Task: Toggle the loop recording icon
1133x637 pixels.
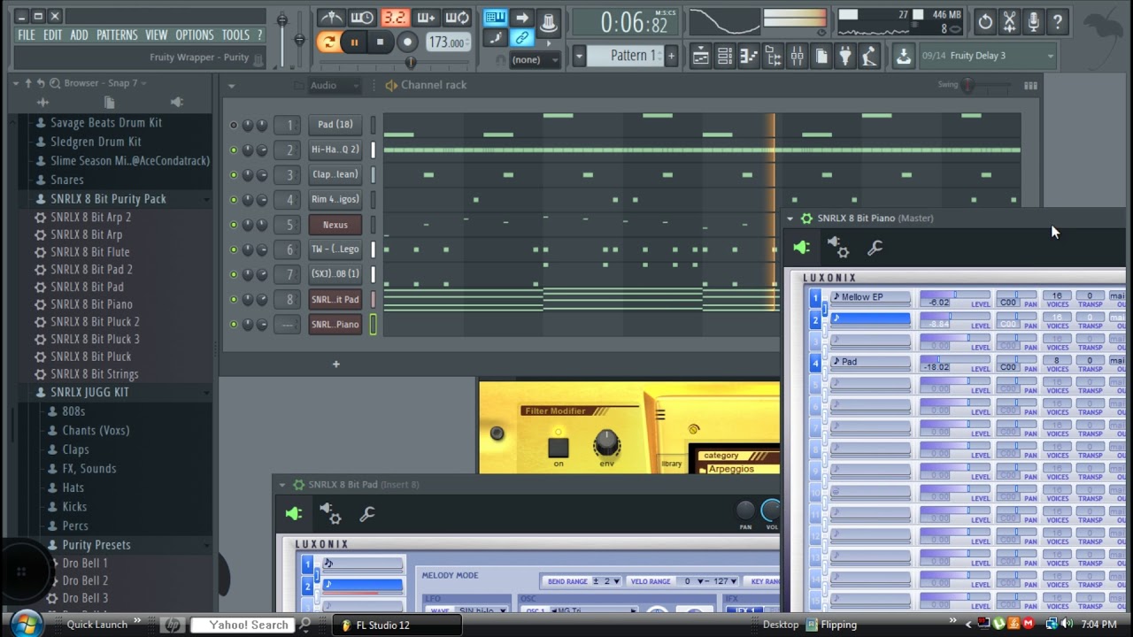Action: pos(457,18)
